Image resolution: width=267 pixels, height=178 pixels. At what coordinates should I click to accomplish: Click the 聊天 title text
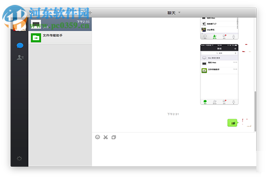coord(171,13)
